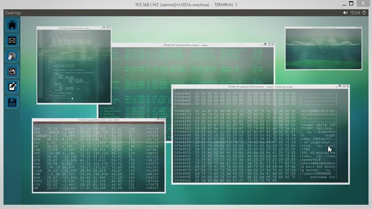The width and height of the screenshot is (372, 209).
Task: Maximize the top-left code terminal window
Action: click(104, 27)
